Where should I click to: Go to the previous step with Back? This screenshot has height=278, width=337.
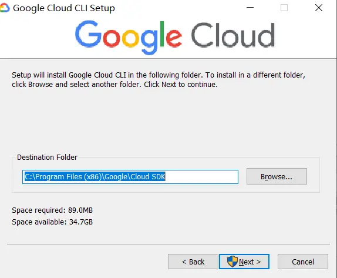[193, 262]
